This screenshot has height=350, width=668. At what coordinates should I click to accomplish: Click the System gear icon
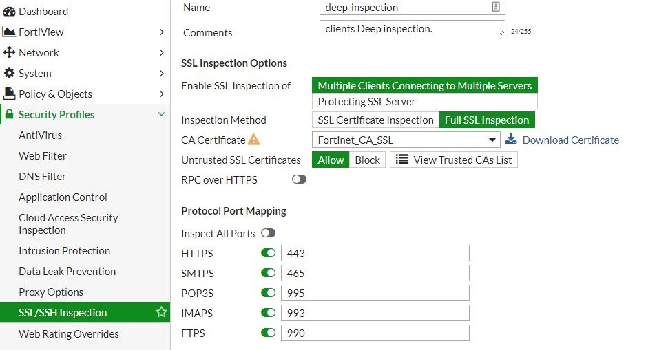[9, 74]
